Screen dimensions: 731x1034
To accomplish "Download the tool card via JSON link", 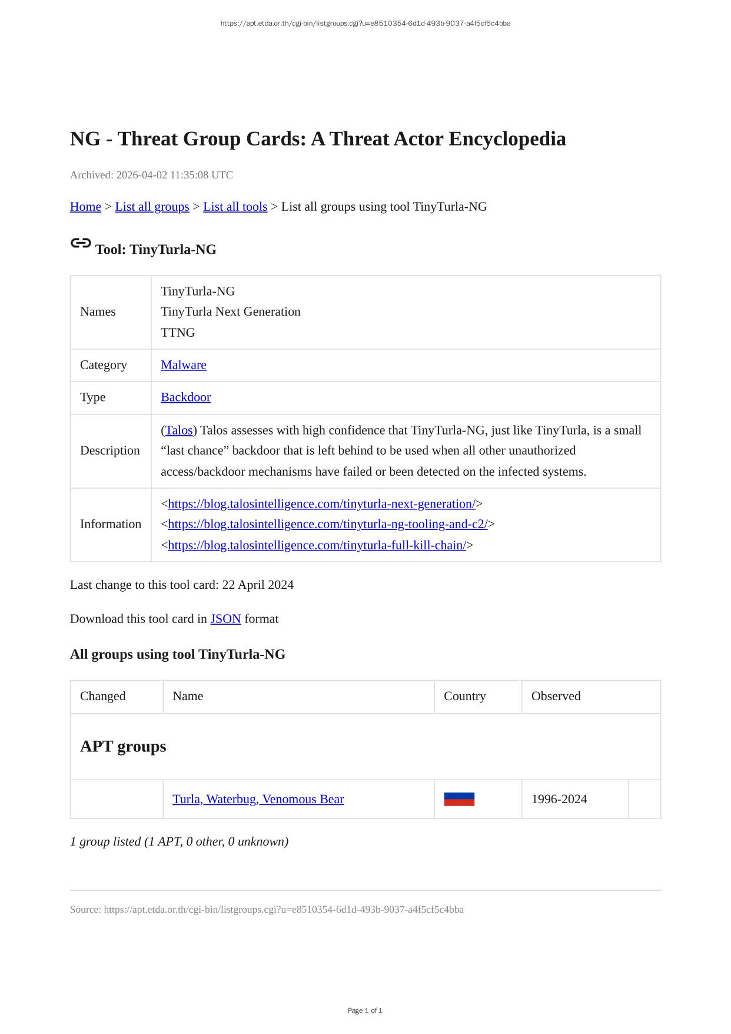I will (225, 619).
